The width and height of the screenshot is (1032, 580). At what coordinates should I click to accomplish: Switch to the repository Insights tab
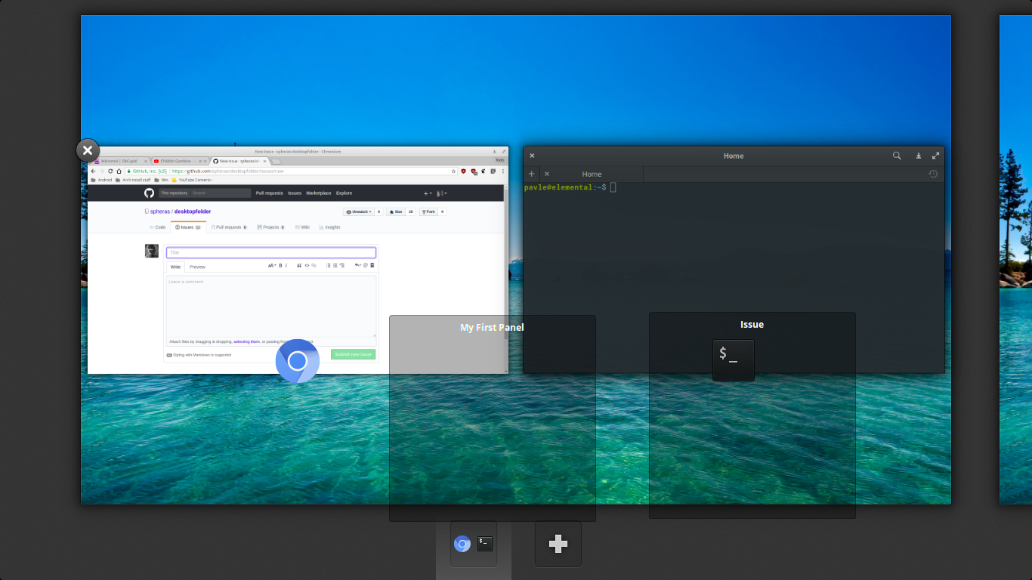(329, 227)
